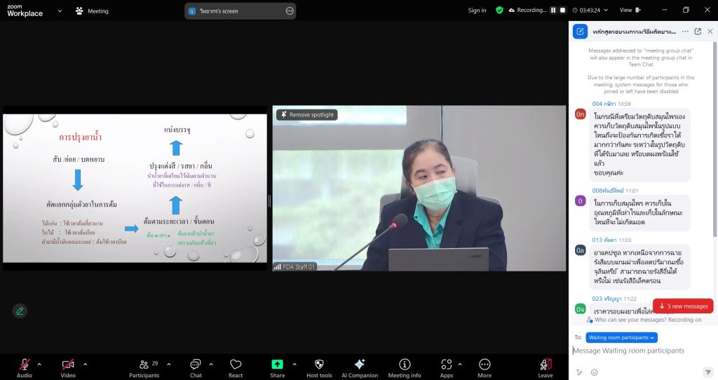This screenshot has width=718, height=380.
Task: Click the green annotate pencil icon
Action: click(x=20, y=311)
